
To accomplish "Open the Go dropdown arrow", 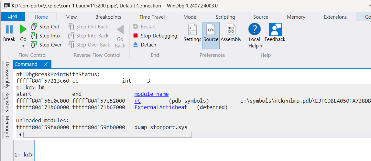I will [x=23, y=46].
